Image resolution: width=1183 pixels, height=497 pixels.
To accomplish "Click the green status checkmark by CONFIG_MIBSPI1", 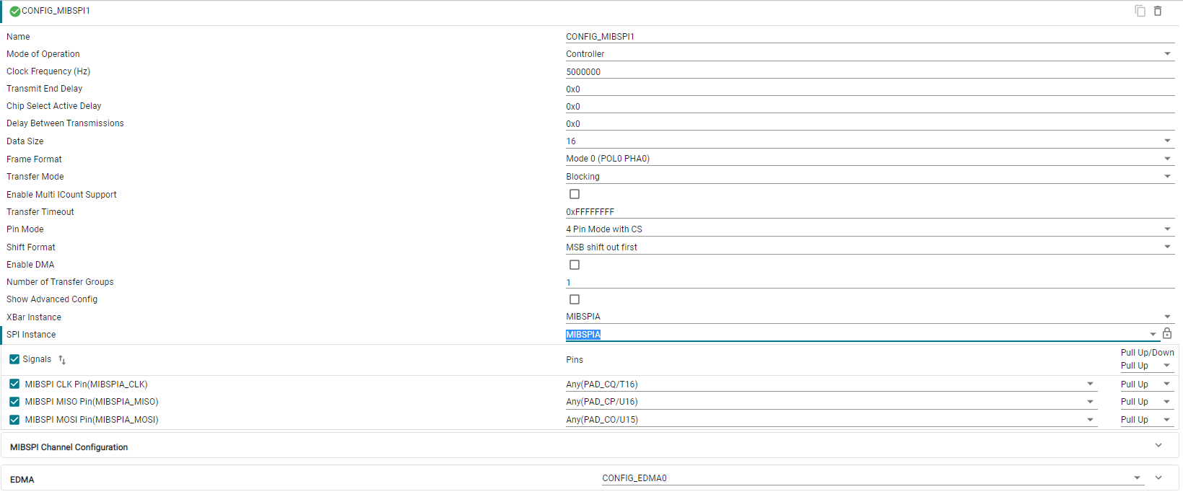I will tap(14, 11).
